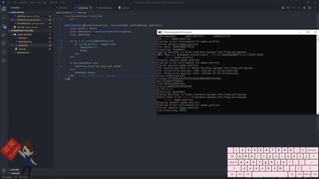Click the open changes icon in editor toolbar

tap(288, 8)
